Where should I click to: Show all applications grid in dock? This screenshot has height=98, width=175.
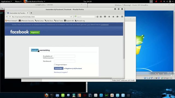[x=129, y=95]
